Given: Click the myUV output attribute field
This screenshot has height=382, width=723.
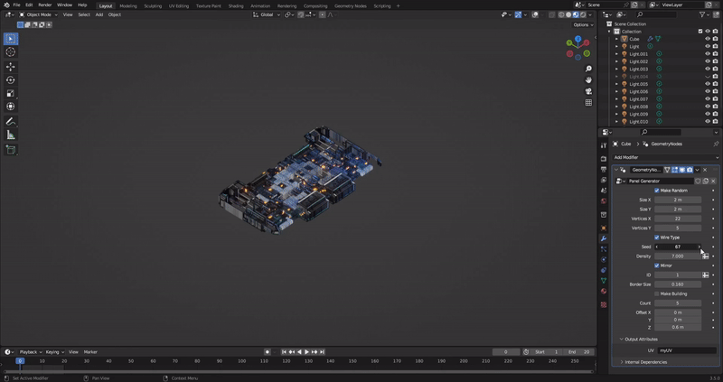Looking at the screenshot, I should [687, 350].
